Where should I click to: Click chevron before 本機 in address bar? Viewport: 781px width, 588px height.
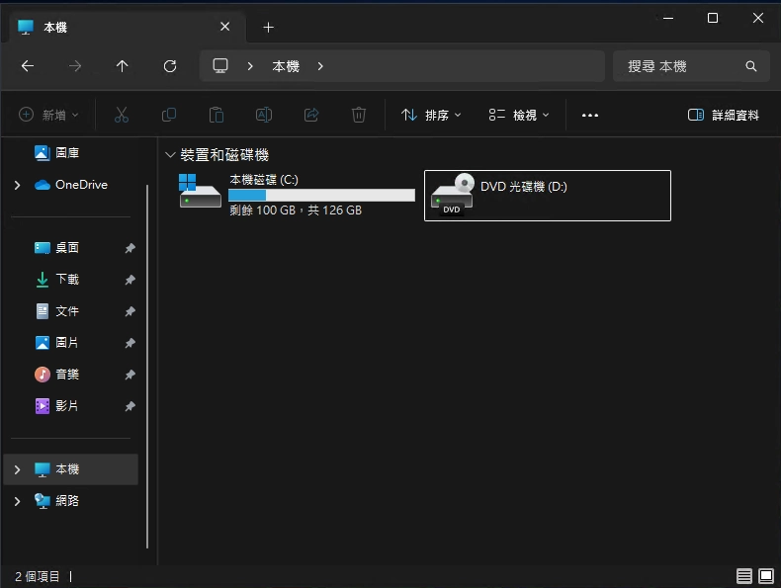(250, 66)
